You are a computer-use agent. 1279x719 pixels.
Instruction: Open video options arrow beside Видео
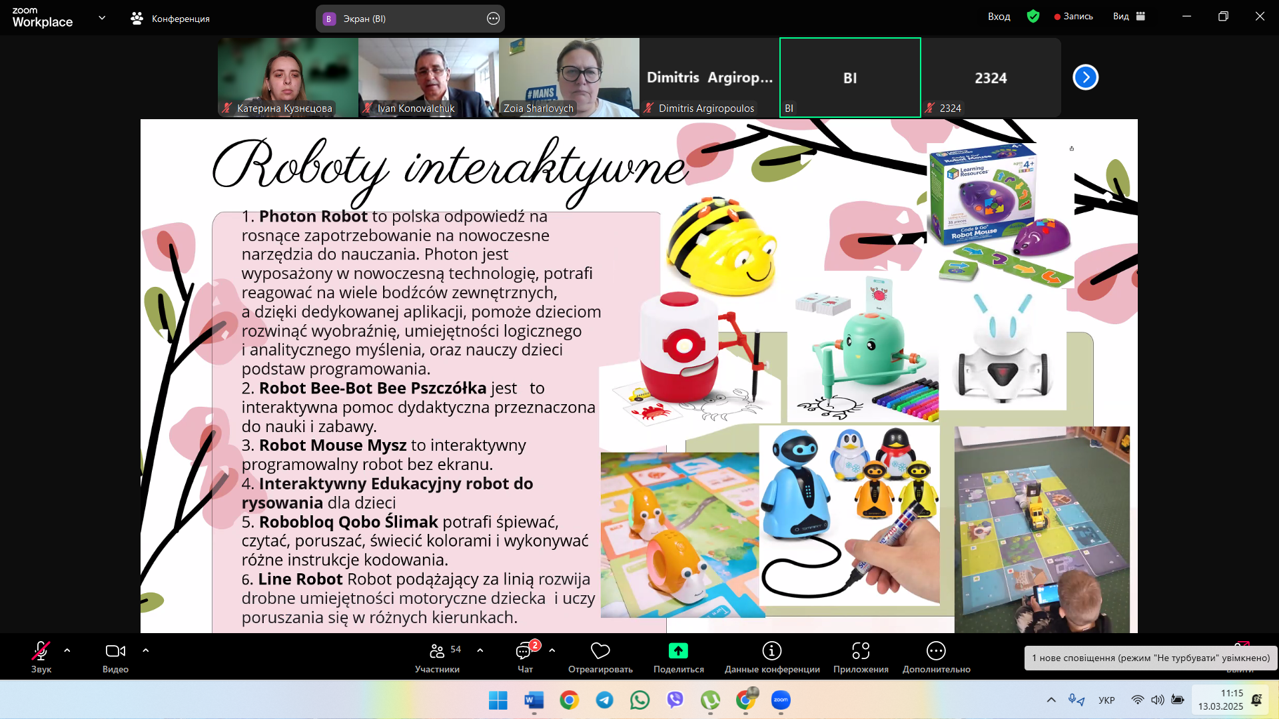coord(146,650)
